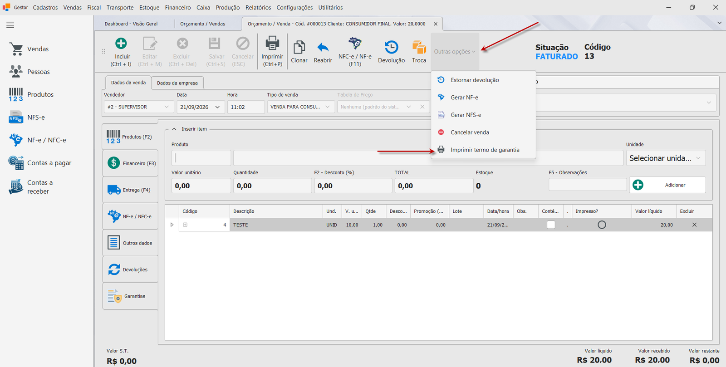Choose Gerar NFS-e from menu
The width and height of the screenshot is (726, 367).
click(483, 115)
